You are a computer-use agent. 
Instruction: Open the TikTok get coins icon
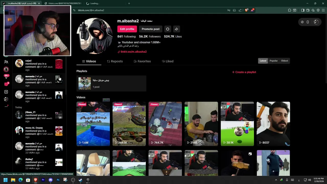(302, 22)
